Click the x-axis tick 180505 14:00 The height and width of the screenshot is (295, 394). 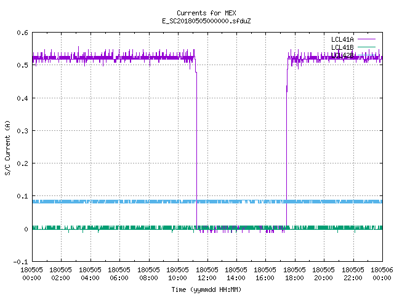click(236, 273)
